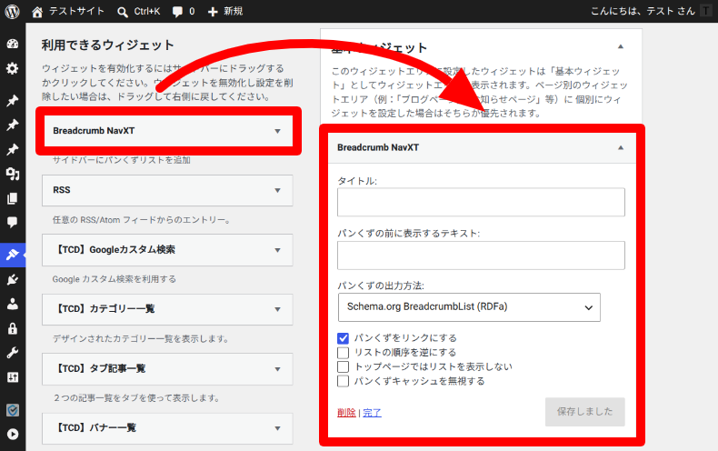Expand 【TCD】バナー一覧 widget arrow

[x=277, y=428]
